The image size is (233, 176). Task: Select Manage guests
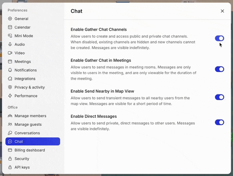pyautogui.click(x=33, y=124)
